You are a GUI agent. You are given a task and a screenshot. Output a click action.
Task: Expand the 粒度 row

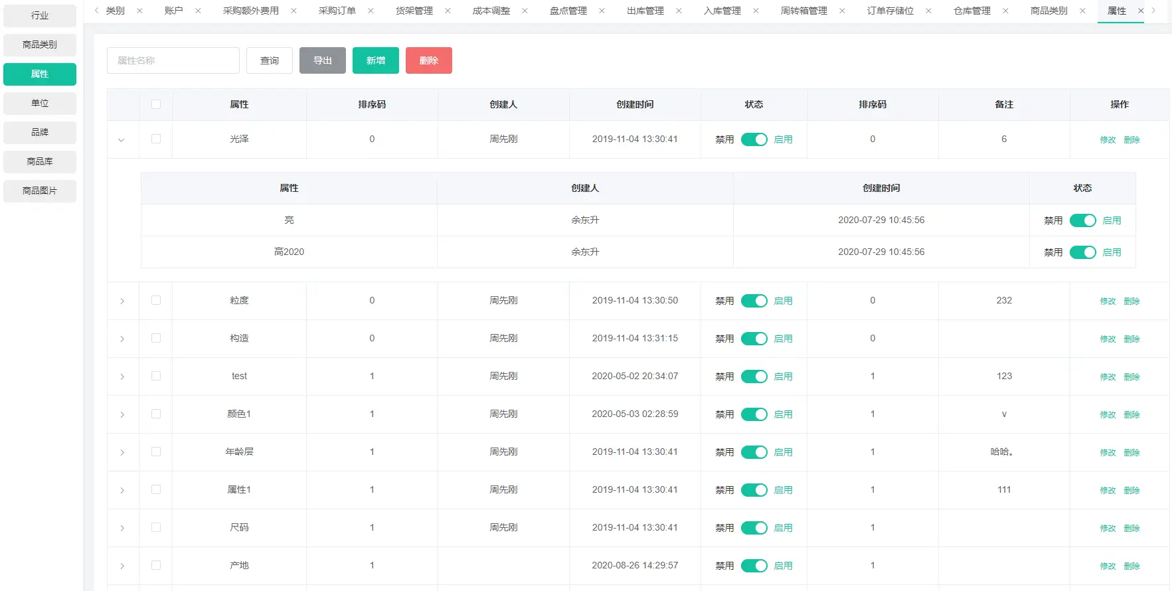pyautogui.click(x=122, y=301)
